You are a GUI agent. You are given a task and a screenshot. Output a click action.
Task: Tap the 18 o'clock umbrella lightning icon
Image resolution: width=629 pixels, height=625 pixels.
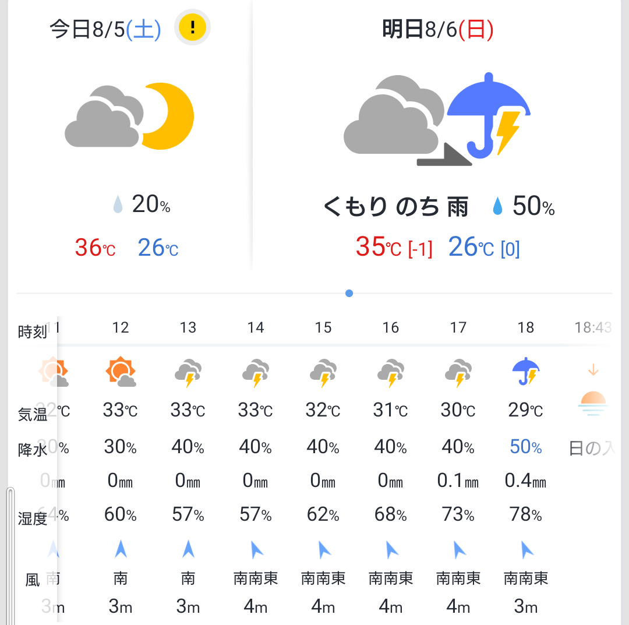(x=526, y=372)
